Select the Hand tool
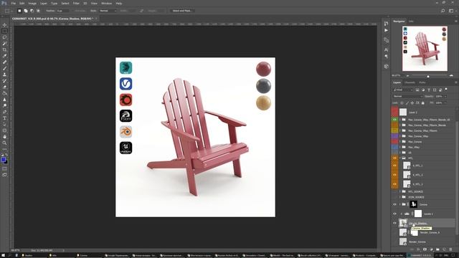 4,137
